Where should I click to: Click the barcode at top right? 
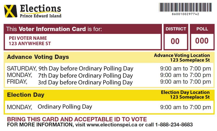(185, 7)
